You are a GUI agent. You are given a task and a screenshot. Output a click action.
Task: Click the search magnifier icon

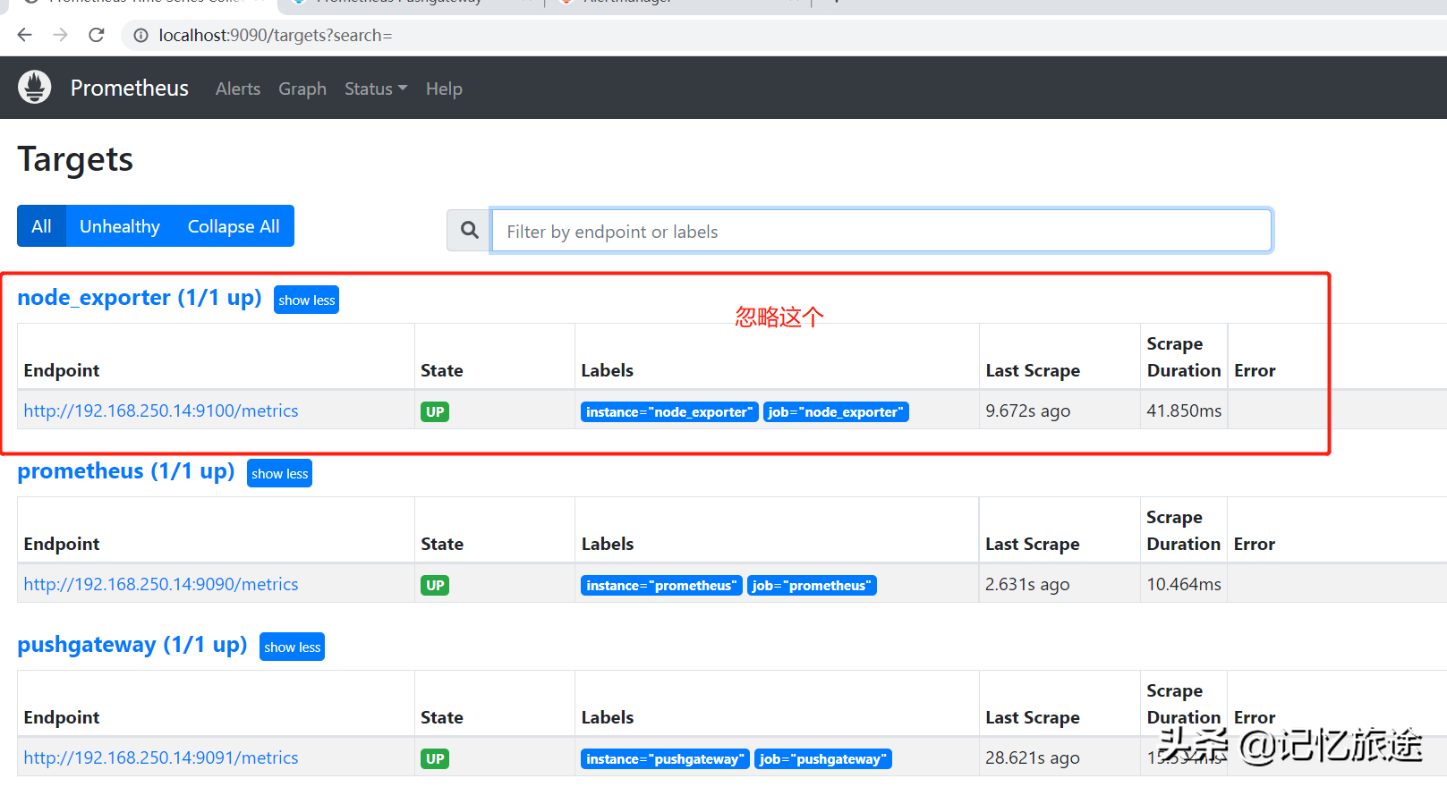click(x=469, y=231)
